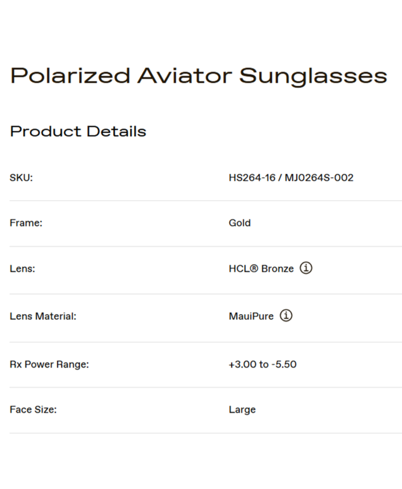Screen dimensions: 402x489
Task: Click the word Aviator in the title
Action: [184, 76]
